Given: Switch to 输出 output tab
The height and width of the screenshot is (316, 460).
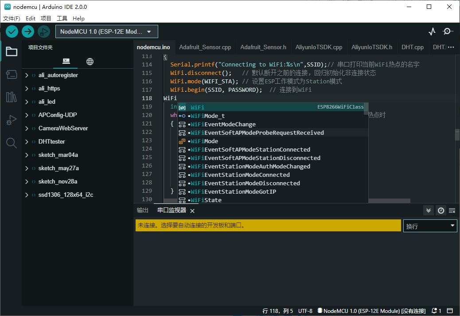Looking at the screenshot, I should coord(143,211).
